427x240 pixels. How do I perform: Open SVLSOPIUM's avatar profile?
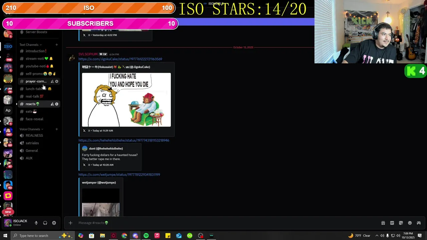pos(72,58)
